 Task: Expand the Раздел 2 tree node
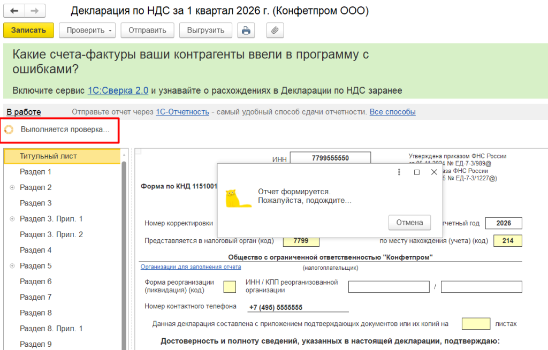click(x=12, y=188)
